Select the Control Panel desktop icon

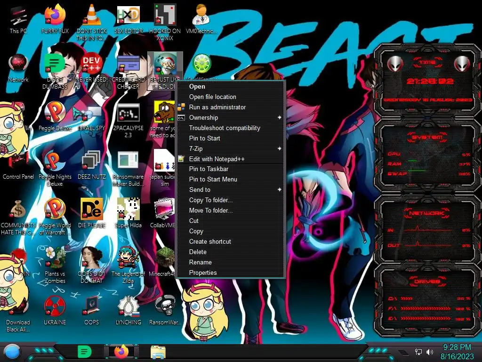pyautogui.click(x=18, y=165)
